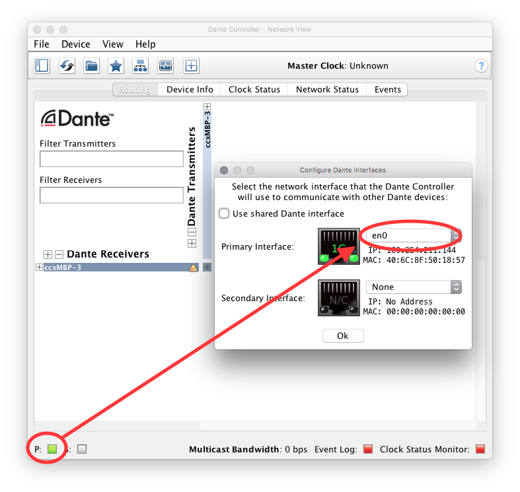Viewport: 520px width, 492px height.
Task: Click the Primary Interface 1G port icon
Action: tap(338, 246)
